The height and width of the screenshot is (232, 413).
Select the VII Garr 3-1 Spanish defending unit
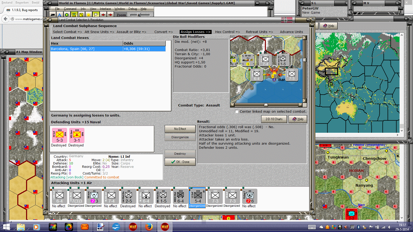[77, 136]
